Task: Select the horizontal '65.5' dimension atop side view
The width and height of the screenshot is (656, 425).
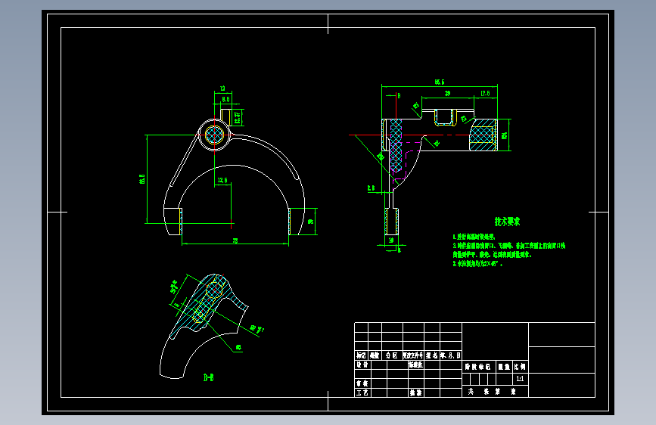Action: coord(440,82)
